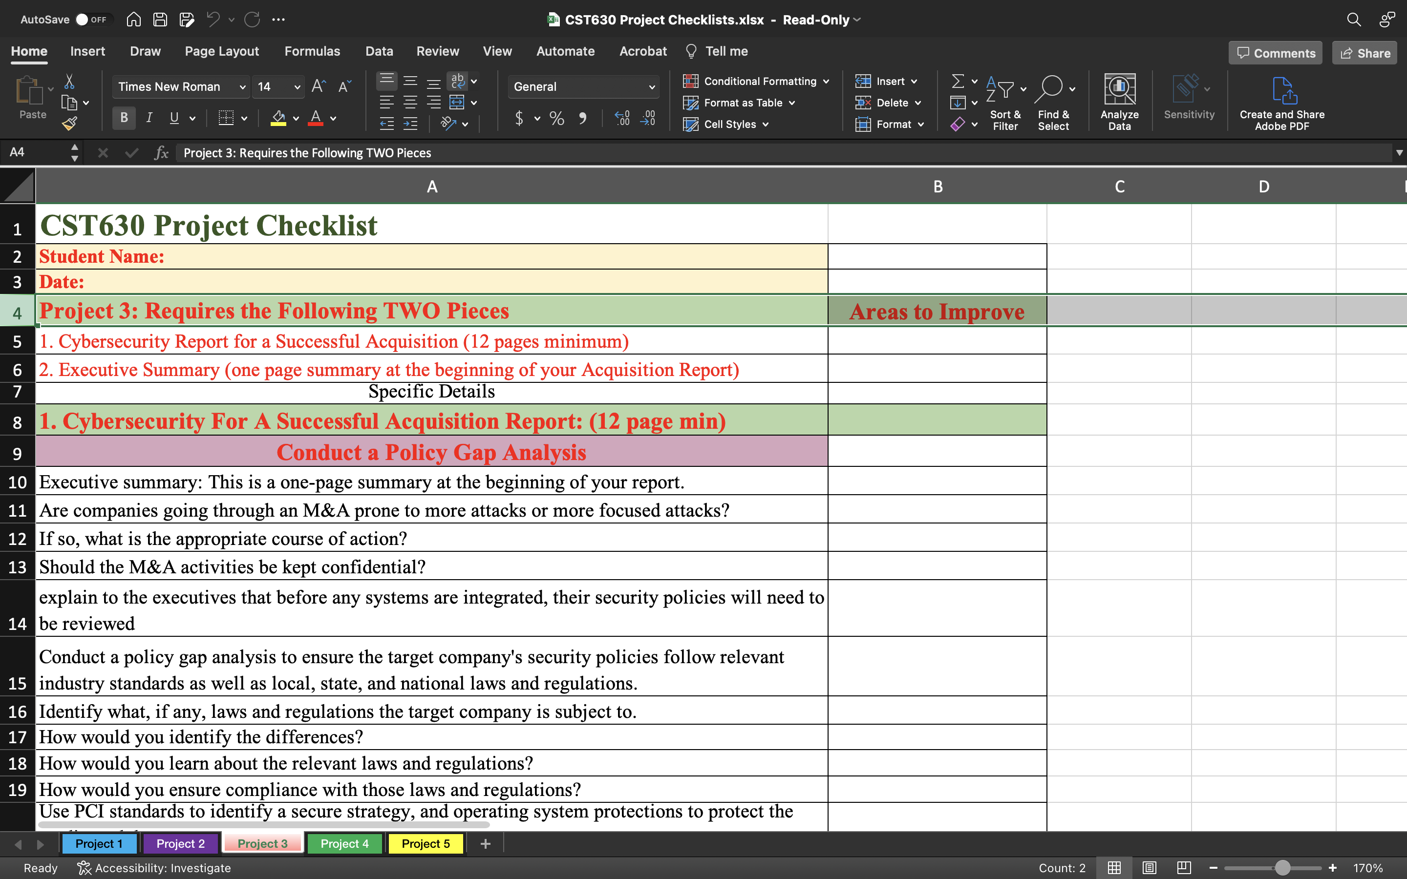Select Normal view in status bar
The height and width of the screenshot is (879, 1407).
click(x=1114, y=867)
